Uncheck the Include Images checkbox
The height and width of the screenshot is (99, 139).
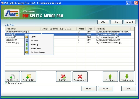pos(6,83)
